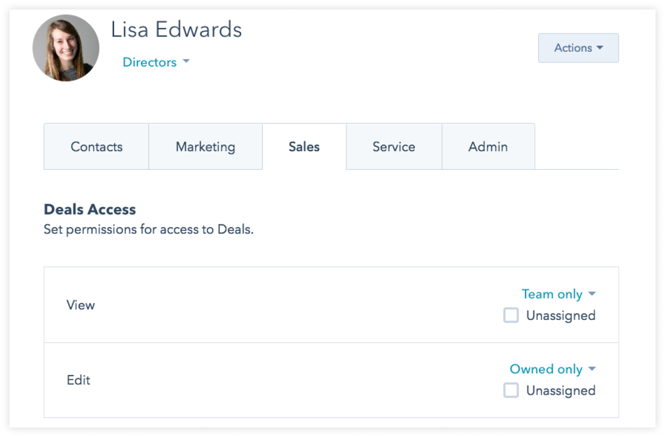Click the chevron next to Actions
665x437 pixels.
[x=600, y=48]
